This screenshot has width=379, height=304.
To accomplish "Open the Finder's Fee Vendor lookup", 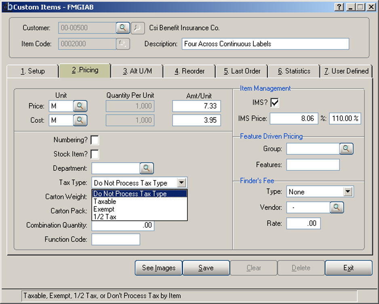I will point(337,208).
